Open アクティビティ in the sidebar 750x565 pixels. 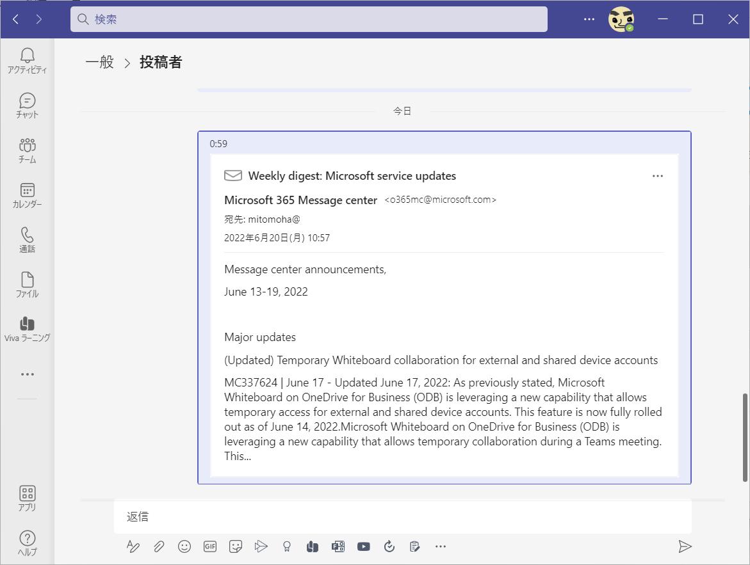click(x=28, y=61)
